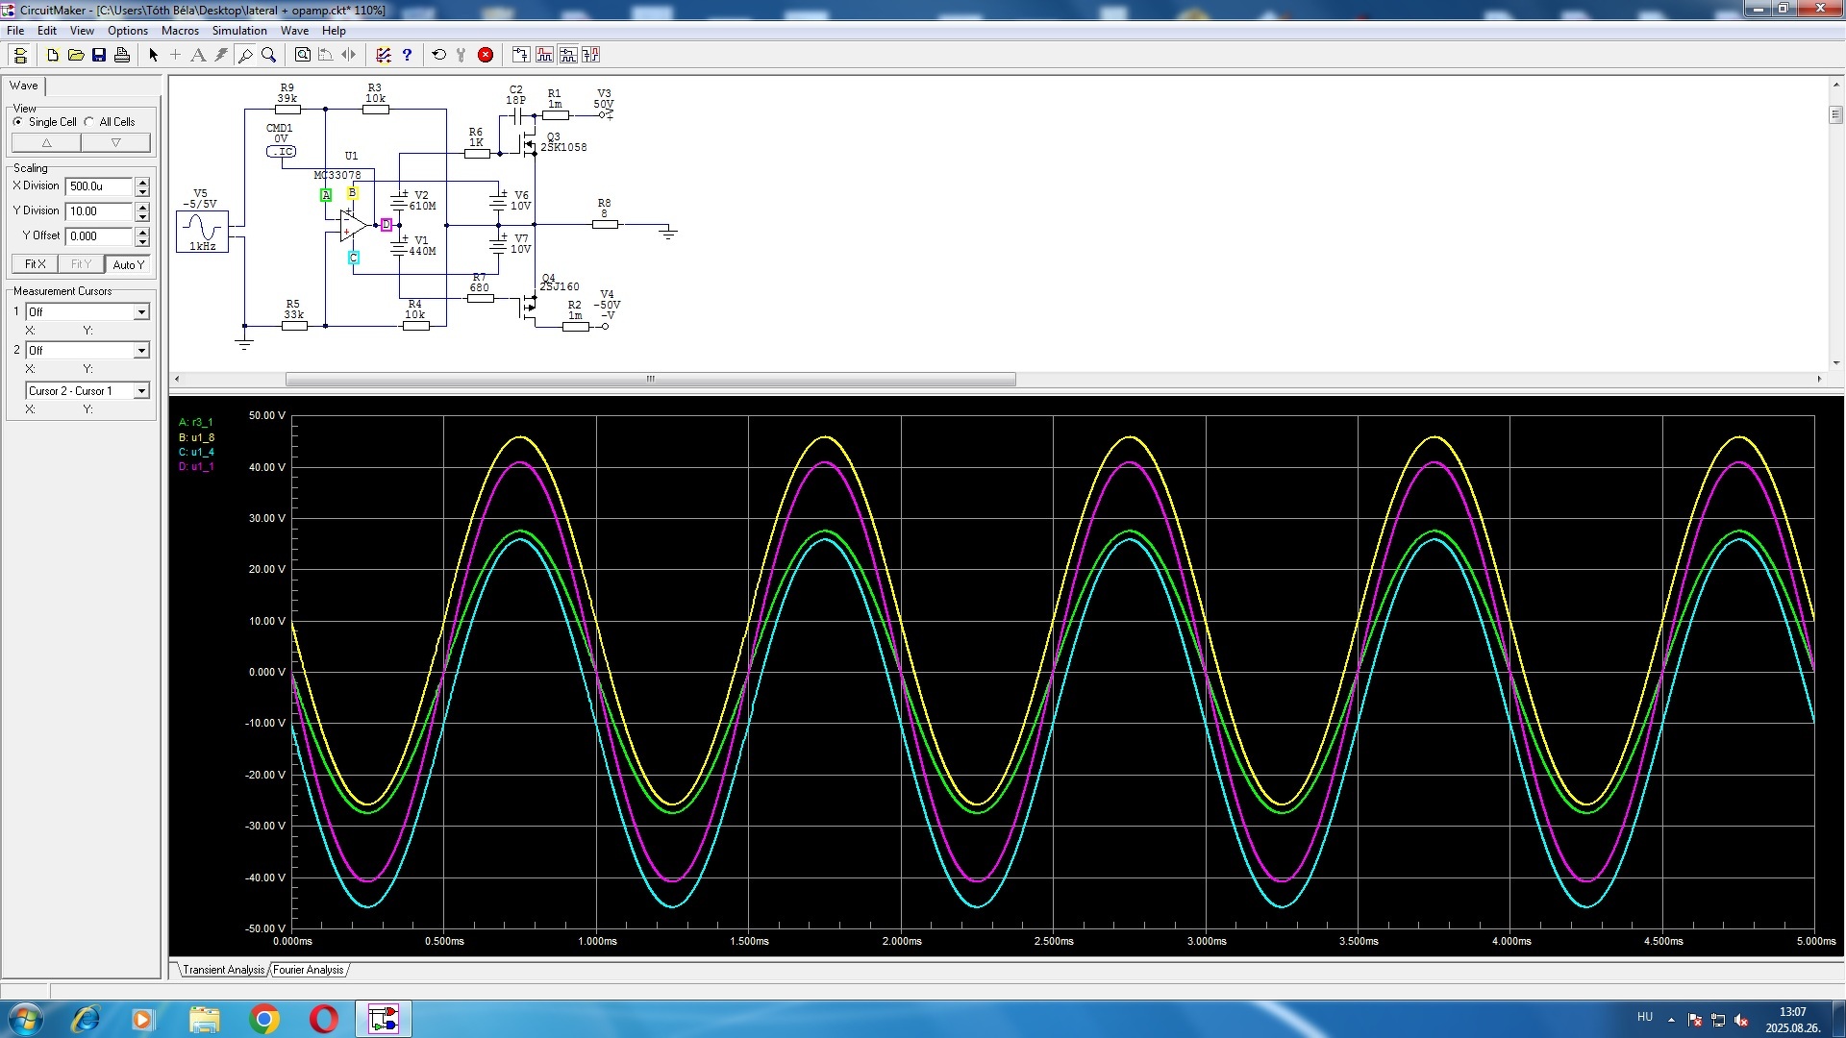Open the device search icon
The height and width of the screenshot is (1038, 1846).
(384, 55)
